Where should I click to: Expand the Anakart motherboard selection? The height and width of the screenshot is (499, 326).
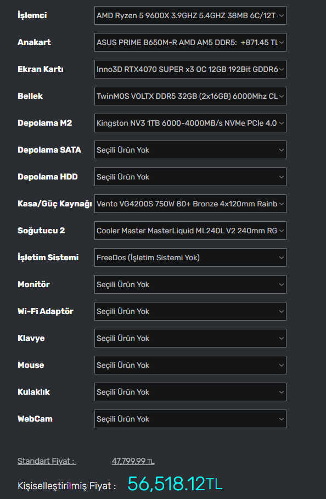tap(190, 42)
